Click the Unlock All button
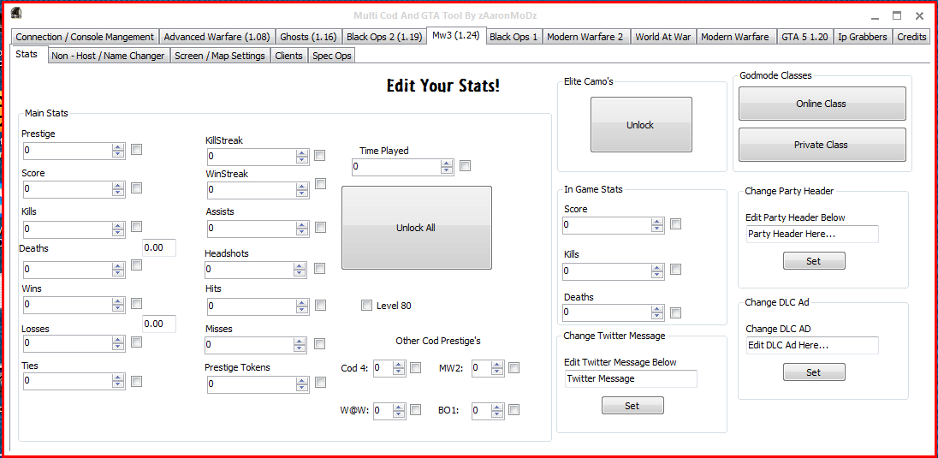 [x=416, y=228]
